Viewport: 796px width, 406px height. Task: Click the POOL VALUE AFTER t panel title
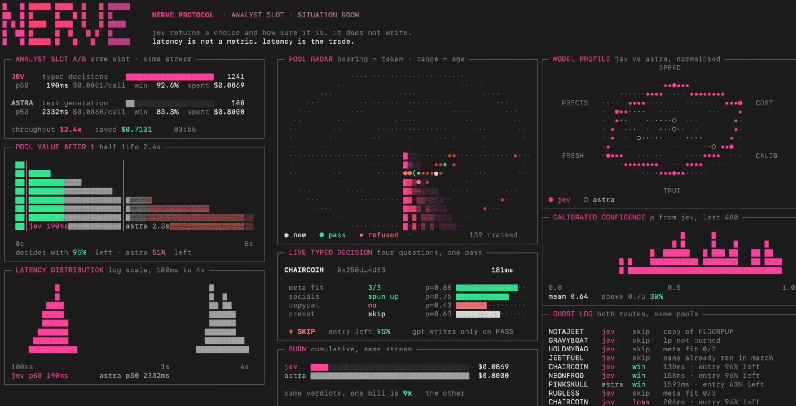pos(55,147)
